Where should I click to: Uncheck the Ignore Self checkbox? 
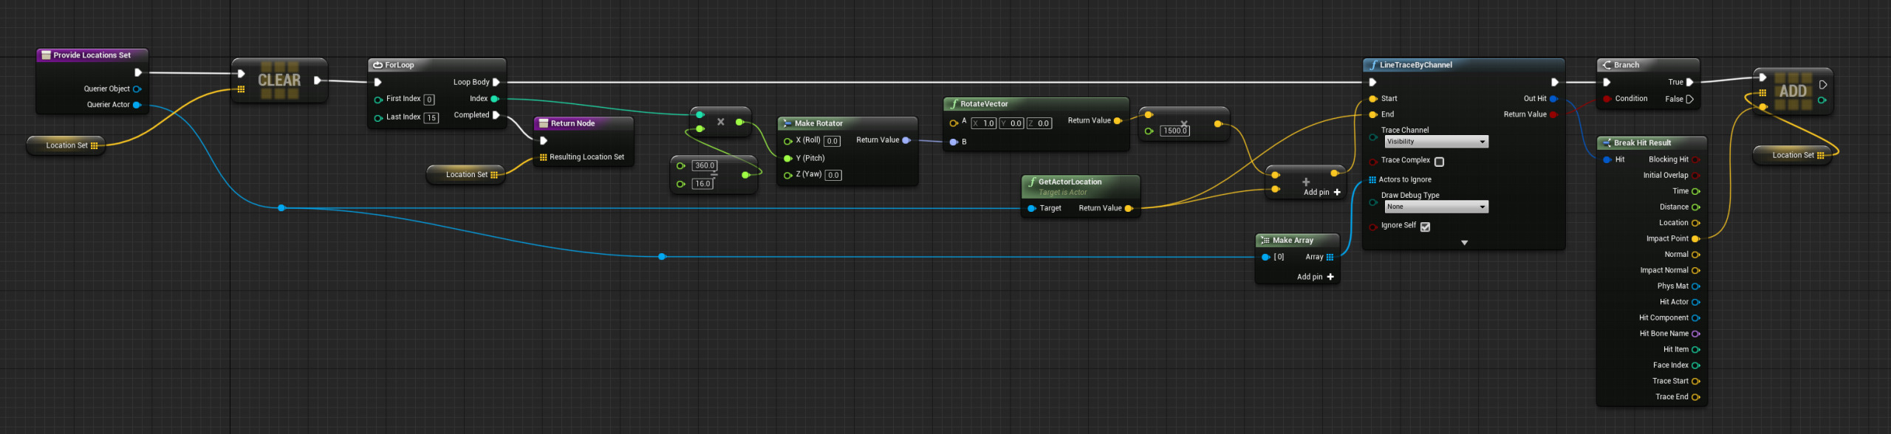pyautogui.click(x=1425, y=227)
